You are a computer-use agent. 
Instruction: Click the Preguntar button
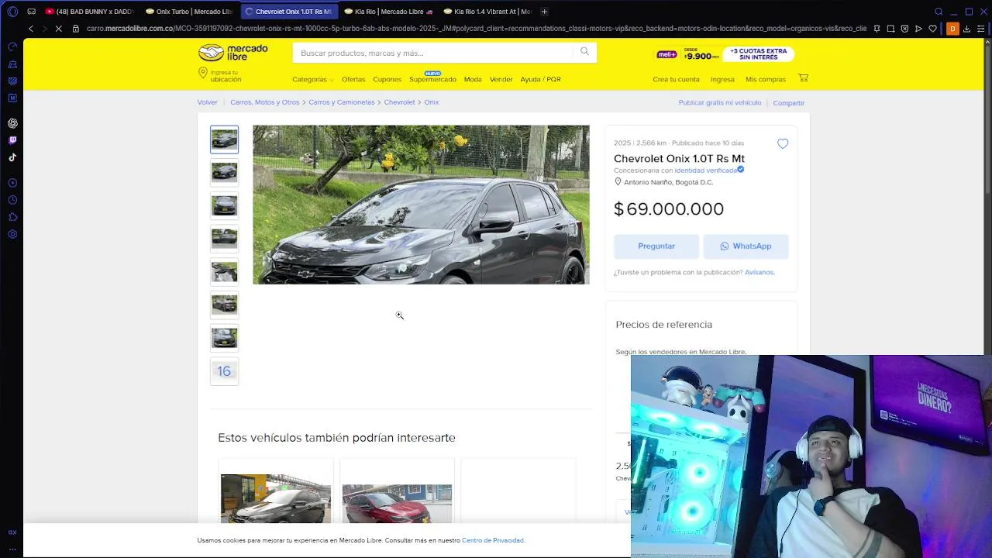[656, 246]
